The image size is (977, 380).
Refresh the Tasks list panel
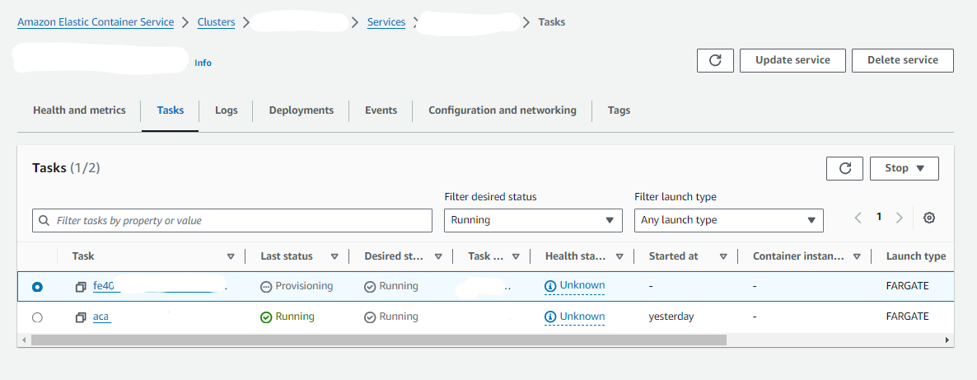click(845, 168)
